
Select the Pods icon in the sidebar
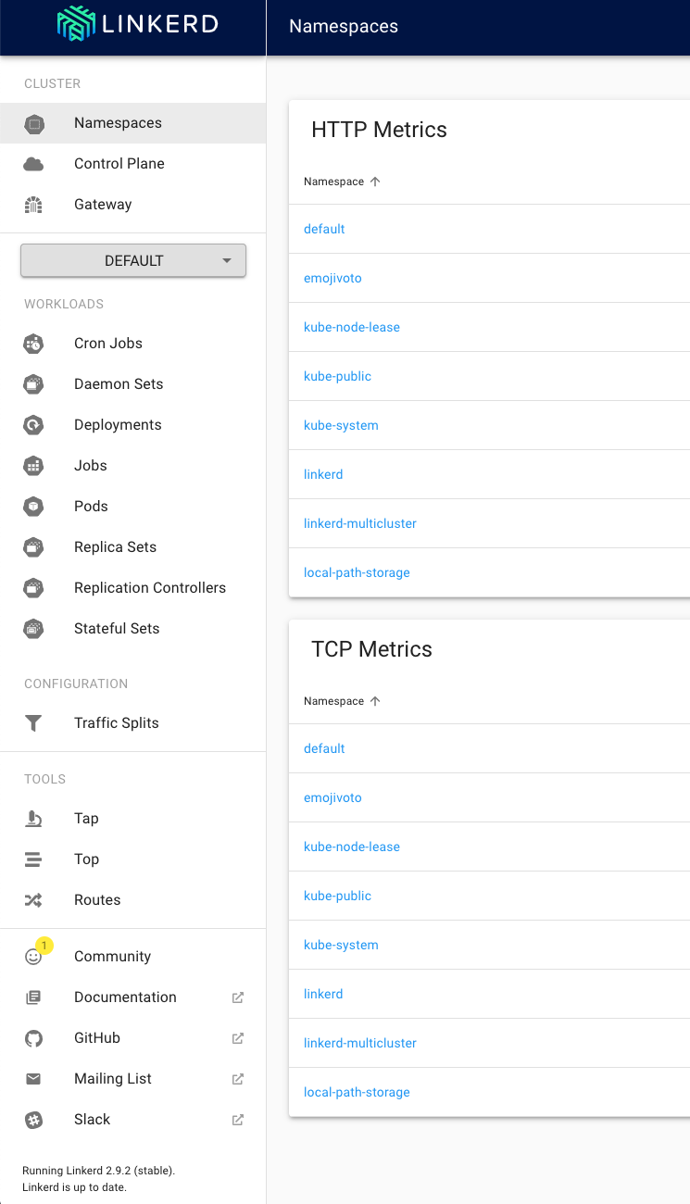point(33,507)
